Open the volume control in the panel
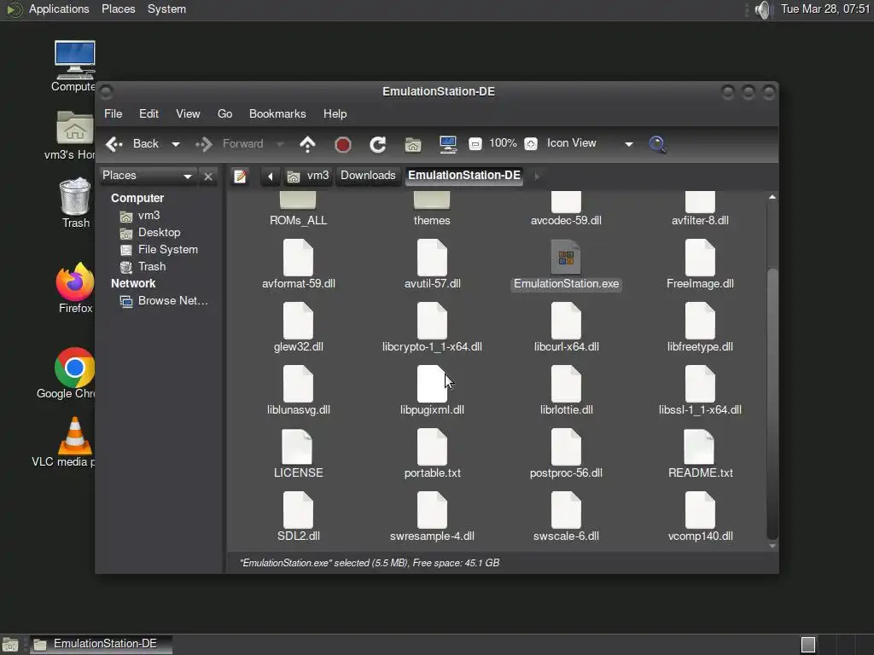Image resolution: width=874 pixels, height=655 pixels. pyautogui.click(x=762, y=9)
